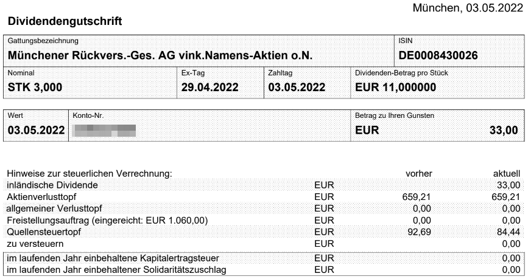Click the Dividendengutschrift heading
Image resolution: width=528 pixels, height=279 pixels.
click(65, 21)
